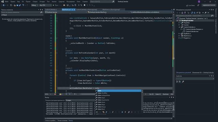This screenshot has height=122, width=218.
Task: Open Property Pages wrench in Properties panel
Action: (x=183, y=82)
